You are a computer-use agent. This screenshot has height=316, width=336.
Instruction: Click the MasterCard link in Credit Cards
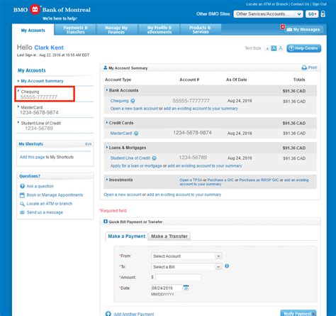pyautogui.click(x=121, y=134)
